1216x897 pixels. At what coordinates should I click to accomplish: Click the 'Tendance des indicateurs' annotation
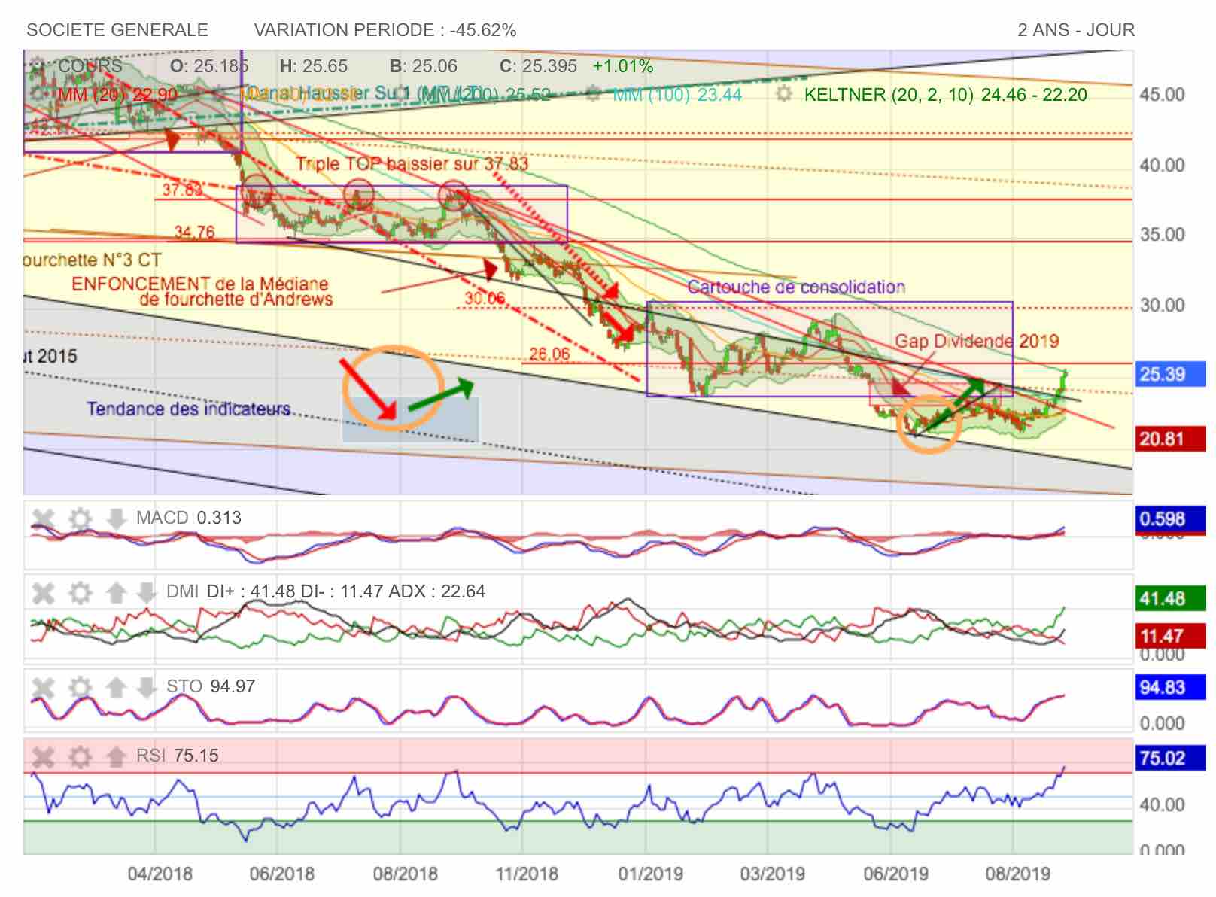tap(188, 409)
